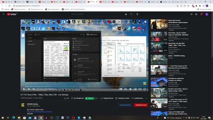Open the Windows Start menu
Screen dimensions: 213x120
pos(3,118)
